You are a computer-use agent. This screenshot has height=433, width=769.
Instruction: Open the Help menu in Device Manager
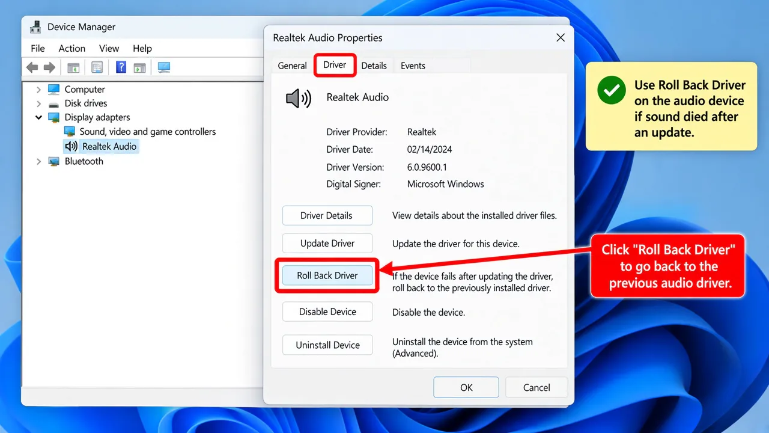pyautogui.click(x=142, y=48)
